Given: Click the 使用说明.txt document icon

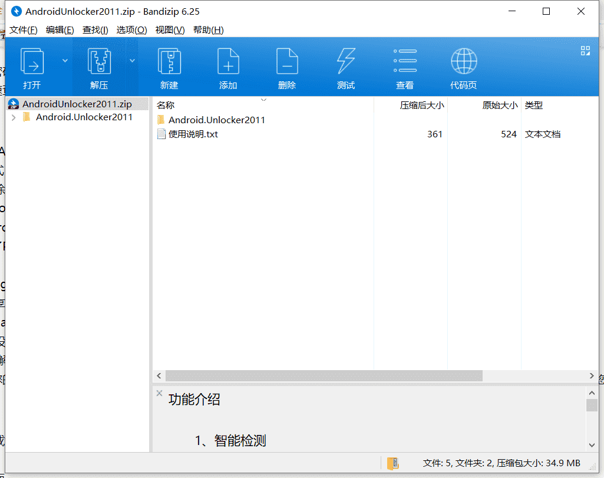Looking at the screenshot, I should tap(161, 134).
